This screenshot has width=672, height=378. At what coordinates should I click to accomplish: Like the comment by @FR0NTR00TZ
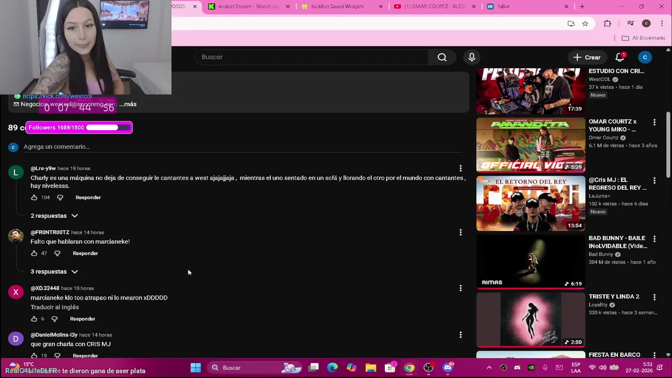point(34,253)
